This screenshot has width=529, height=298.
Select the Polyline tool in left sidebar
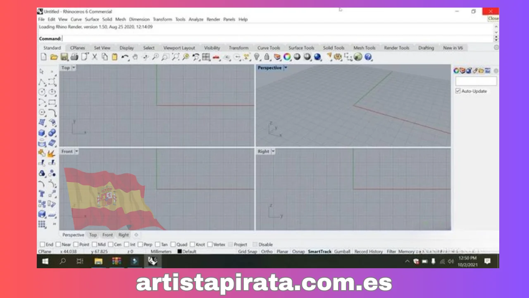click(x=42, y=82)
